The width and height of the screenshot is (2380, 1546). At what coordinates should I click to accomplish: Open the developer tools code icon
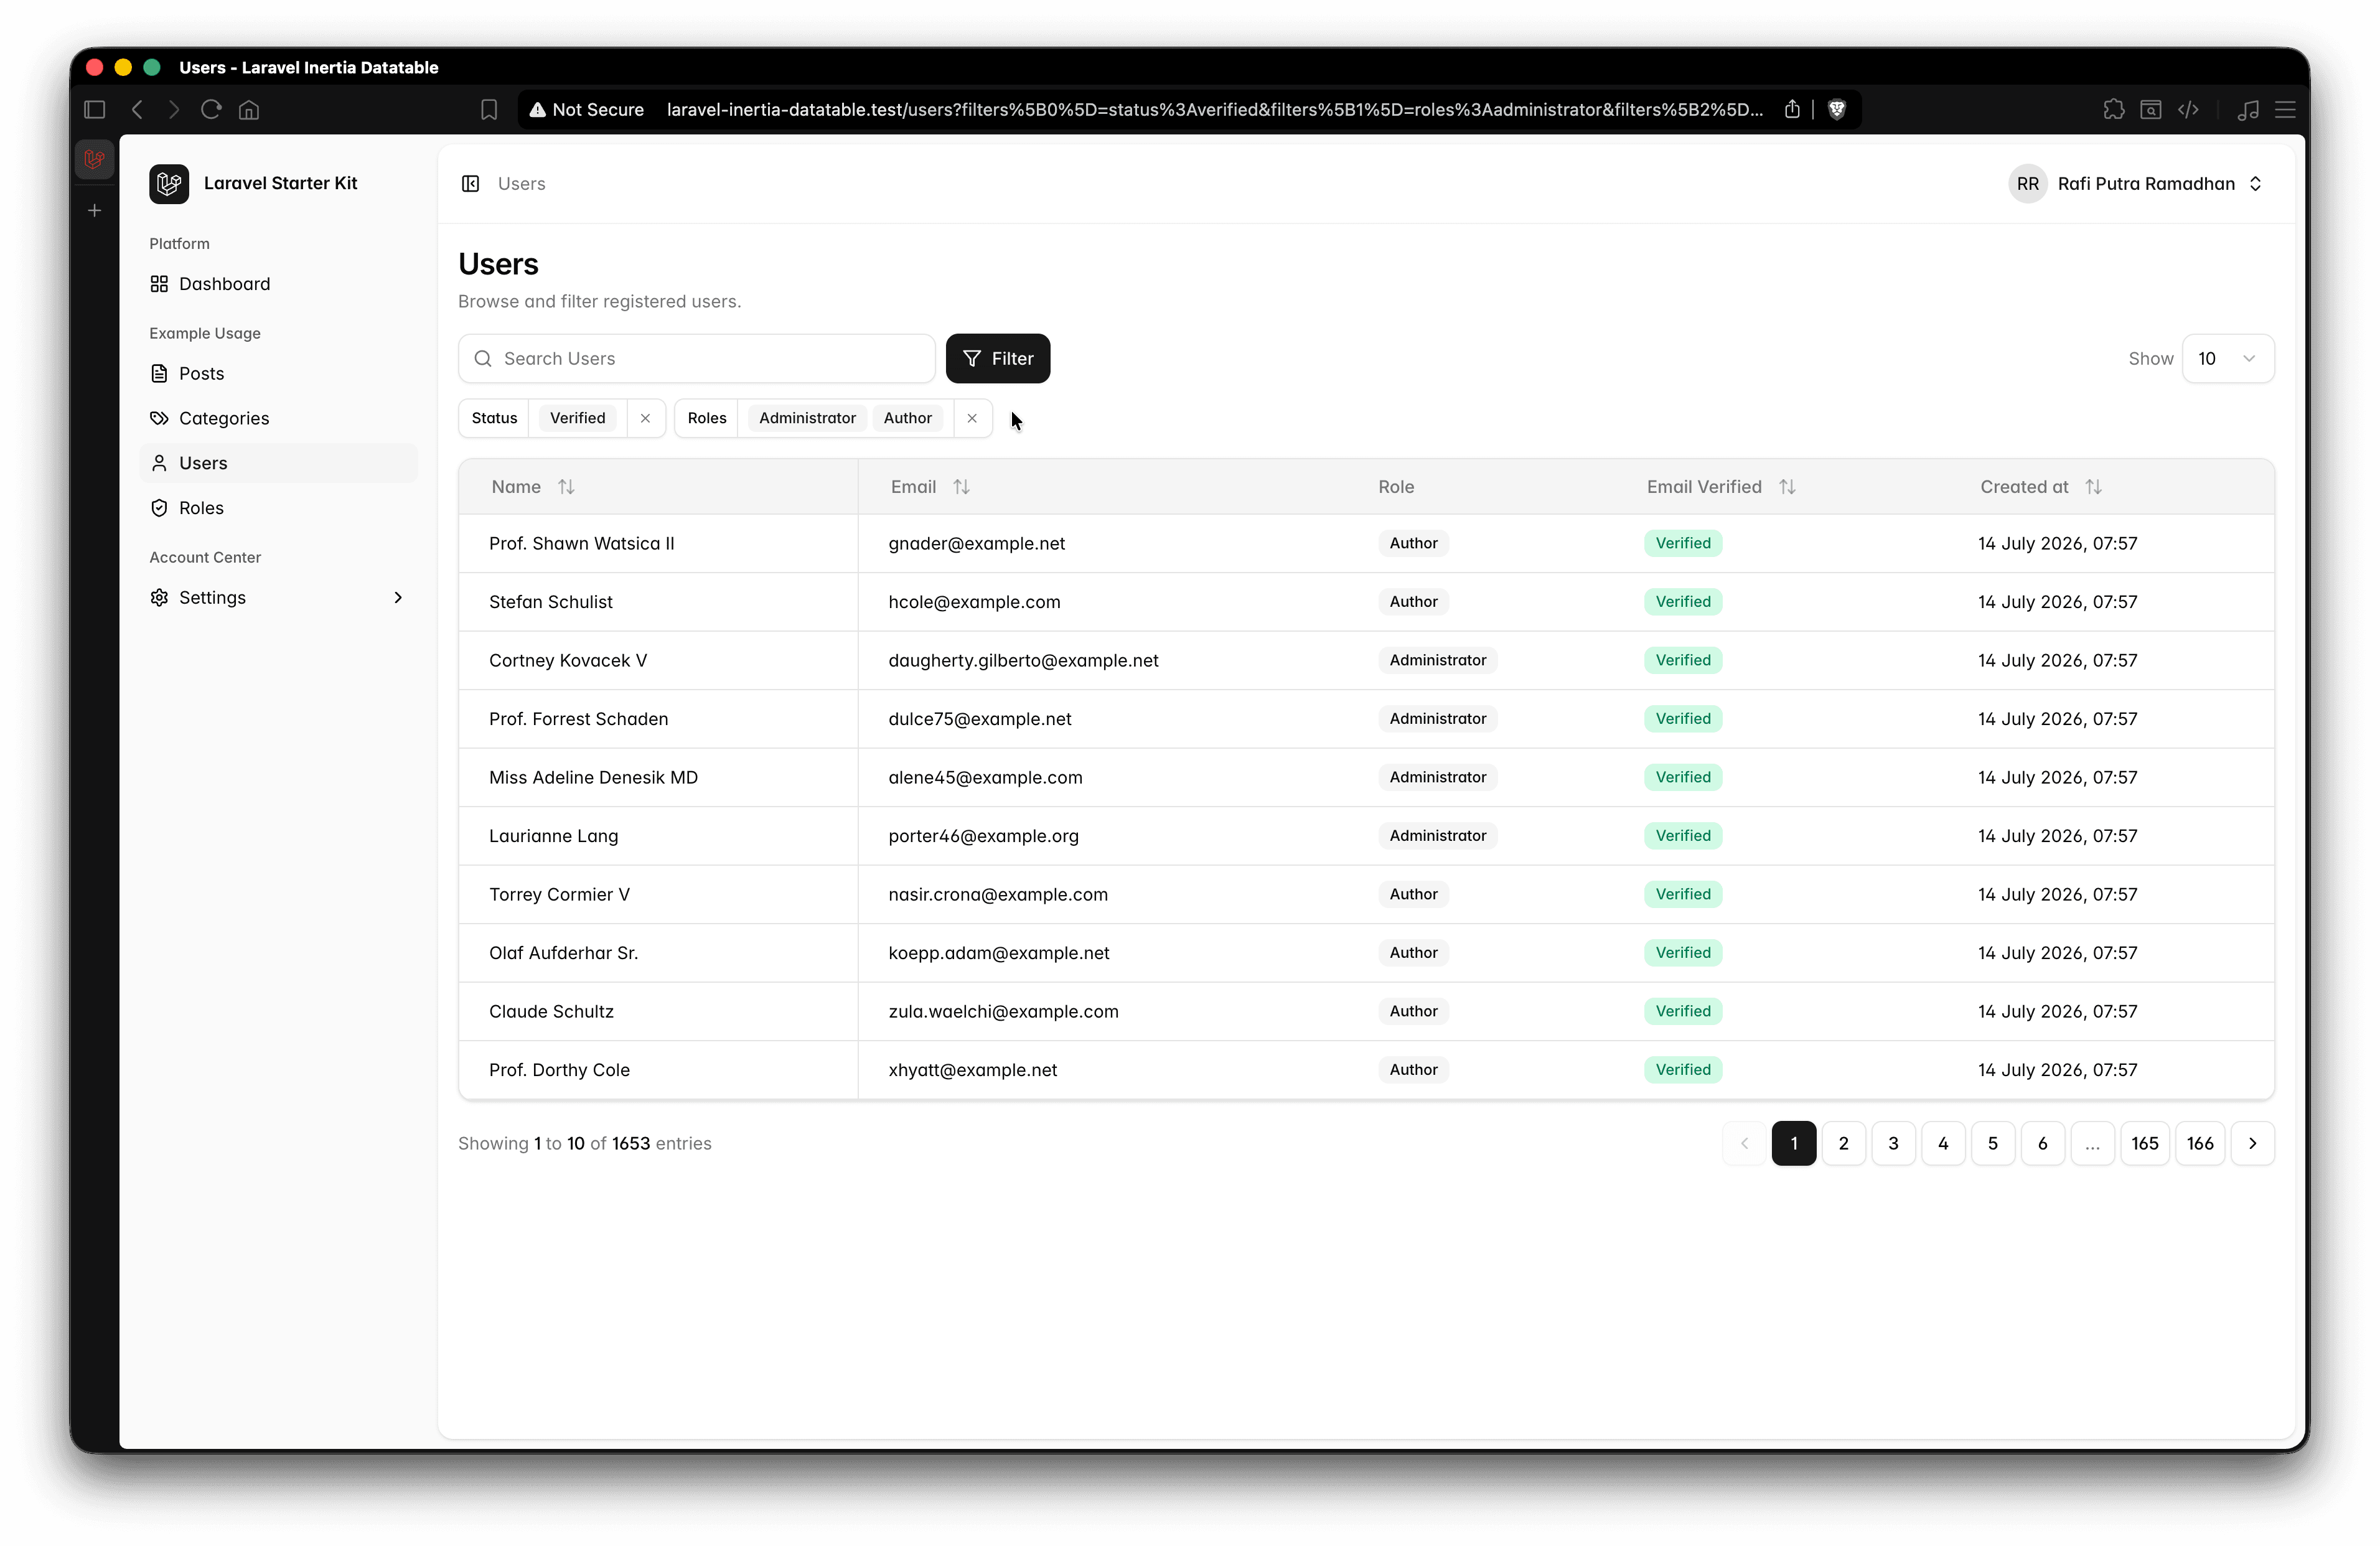(2188, 109)
